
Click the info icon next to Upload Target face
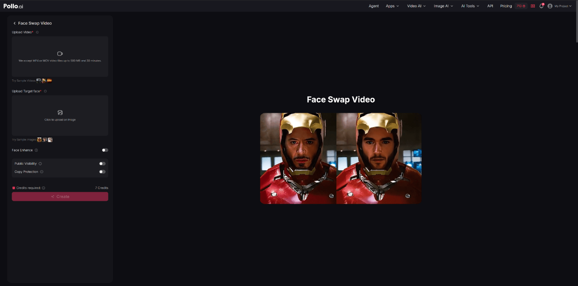click(x=45, y=91)
